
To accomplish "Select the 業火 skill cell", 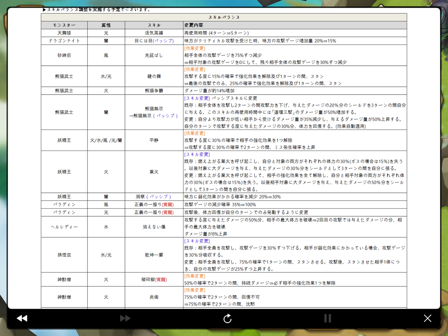I will (x=154, y=172).
